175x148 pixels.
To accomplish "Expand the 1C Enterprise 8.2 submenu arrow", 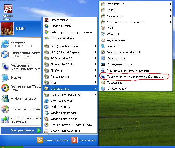I will pos(96,58).
